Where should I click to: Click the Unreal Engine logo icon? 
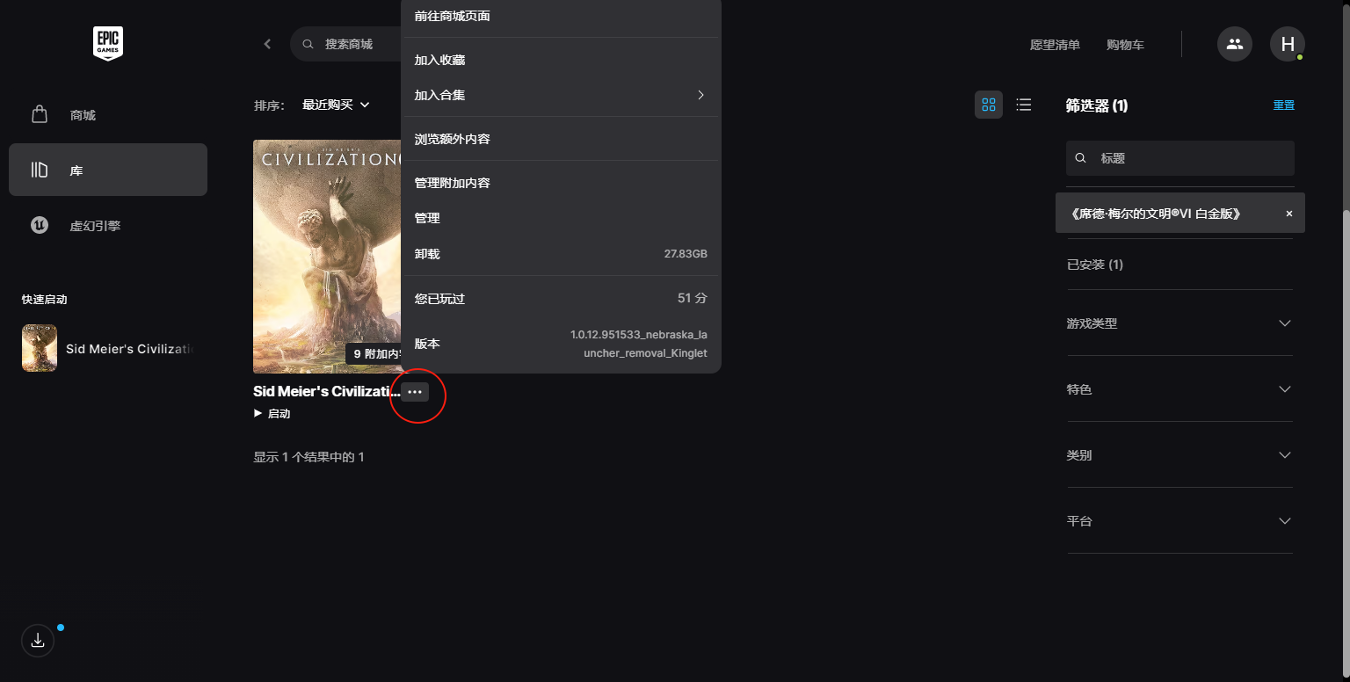pyautogui.click(x=40, y=225)
